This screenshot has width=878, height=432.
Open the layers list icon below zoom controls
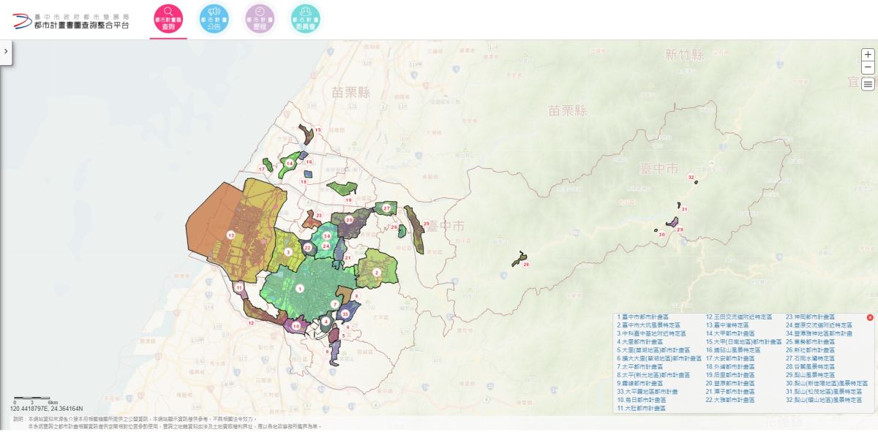coord(866,85)
